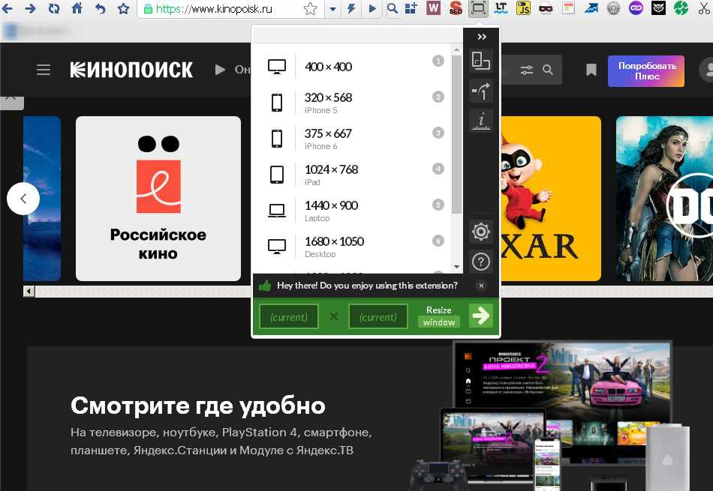The height and width of the screenshot is (491, 713).
Task: Open the Kinopoisk search filter sliders
Action: point(527,70)
